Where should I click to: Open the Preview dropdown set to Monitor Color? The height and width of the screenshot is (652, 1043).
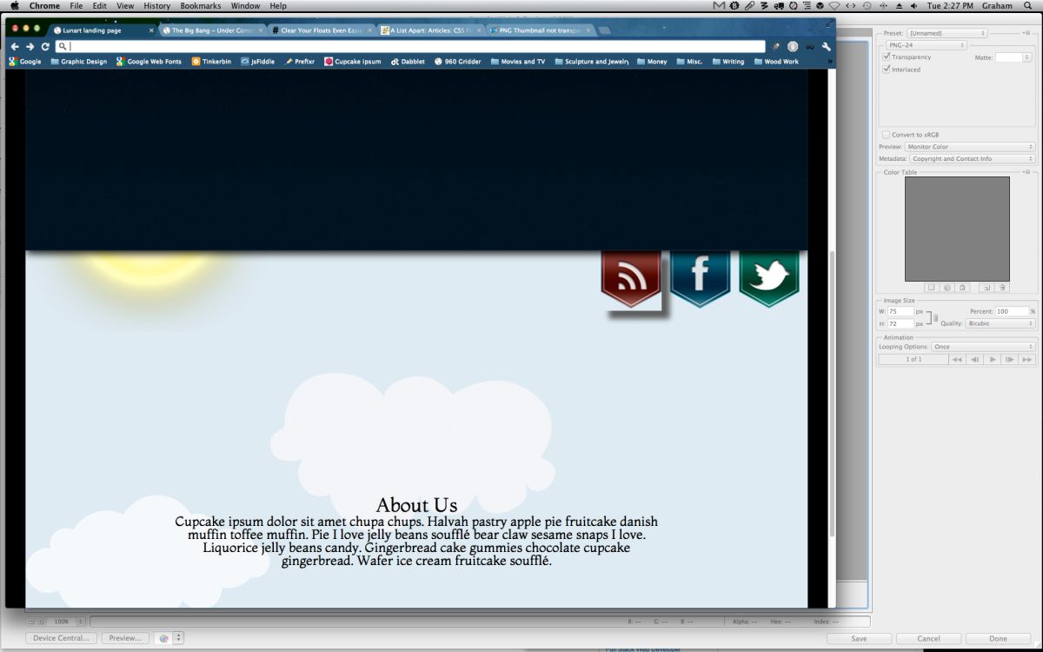click(x=970, y=147)
